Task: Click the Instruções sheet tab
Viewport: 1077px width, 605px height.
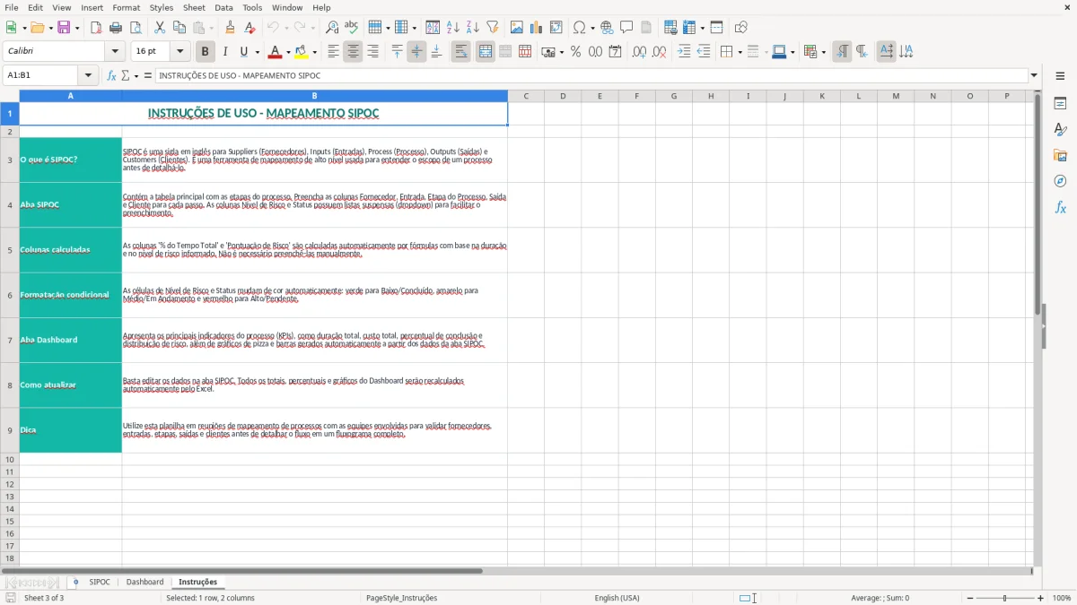Action: tap(197, 582)
